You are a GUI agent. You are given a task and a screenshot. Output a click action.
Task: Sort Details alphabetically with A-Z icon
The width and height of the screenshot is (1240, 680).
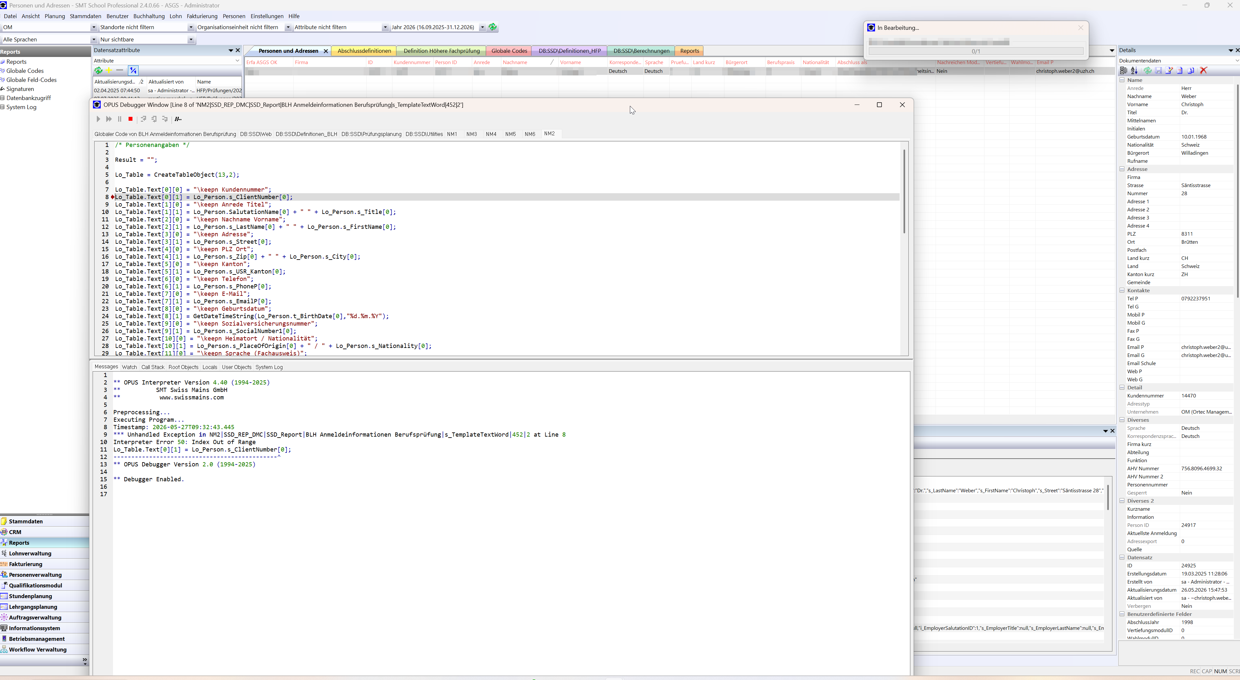click(1134, 70)
